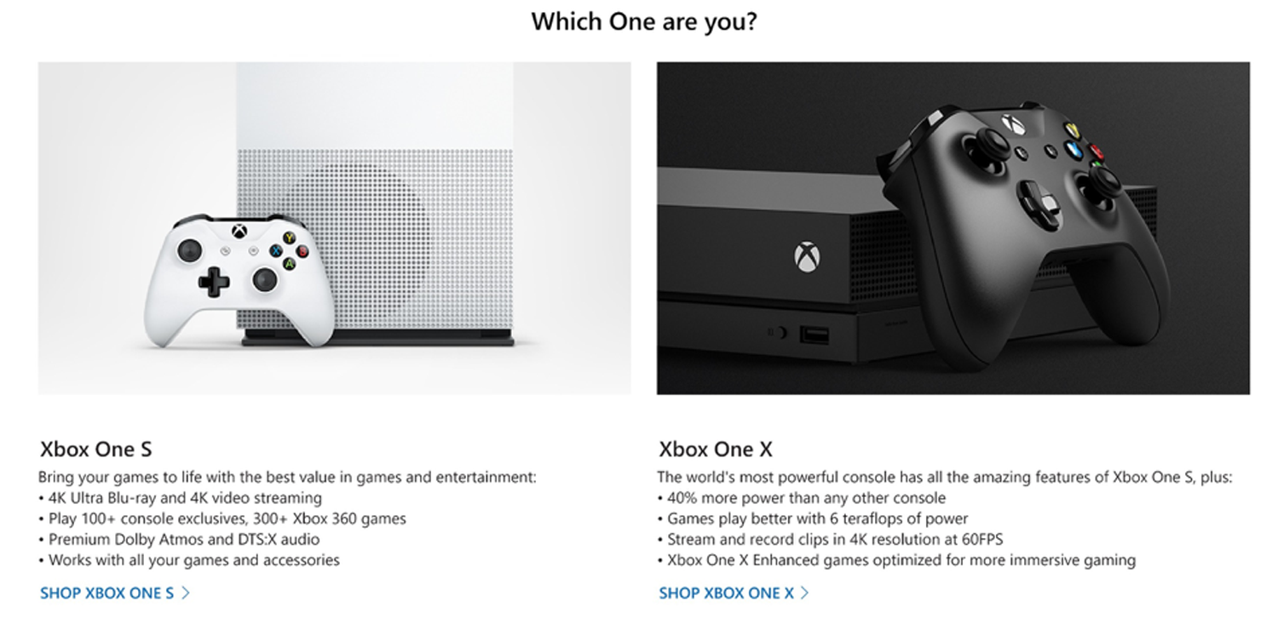Select the white Xbox One S console image

pos(334,228)
